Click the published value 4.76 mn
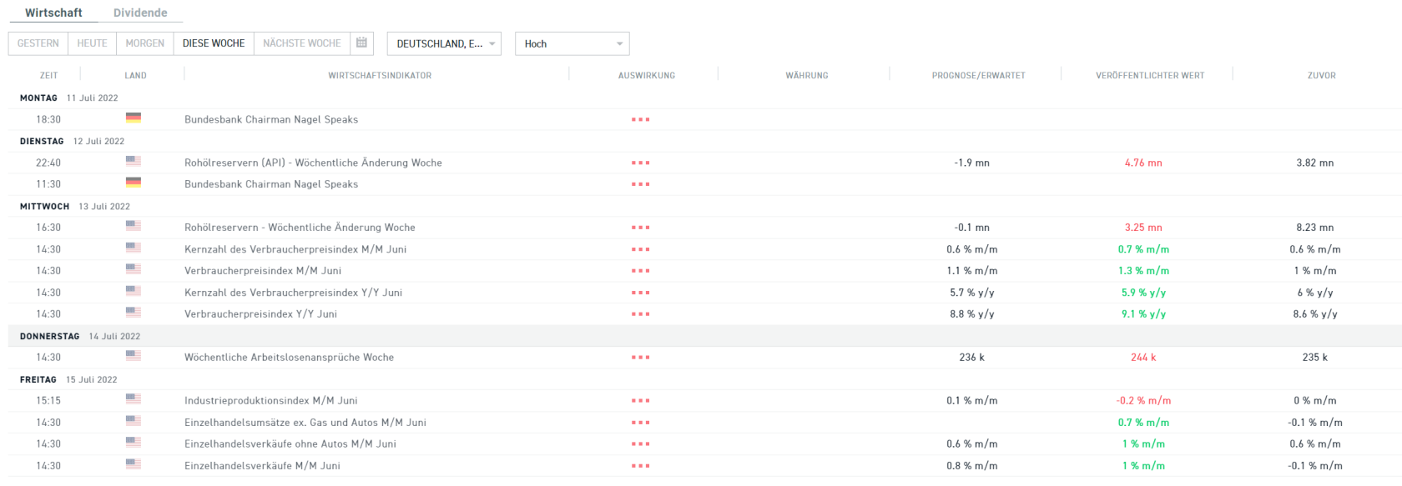 click(x=1143, y=163)
